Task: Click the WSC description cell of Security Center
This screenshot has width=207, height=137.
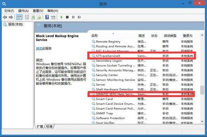Action: [142, 75]
